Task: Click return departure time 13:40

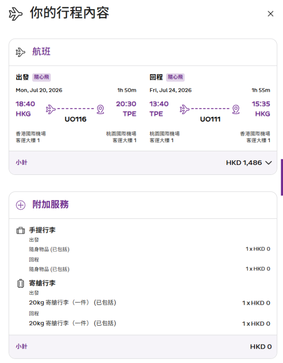Action: [159, 104]
